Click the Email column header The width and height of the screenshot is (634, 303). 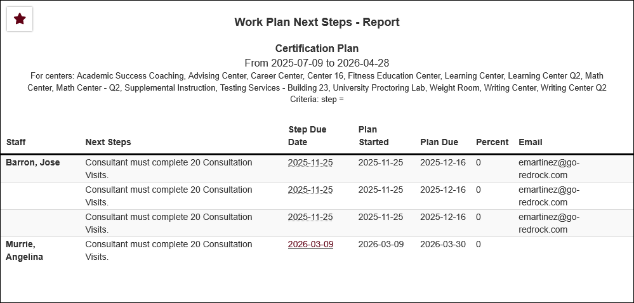pyautogui.click(x=530, y=142)
